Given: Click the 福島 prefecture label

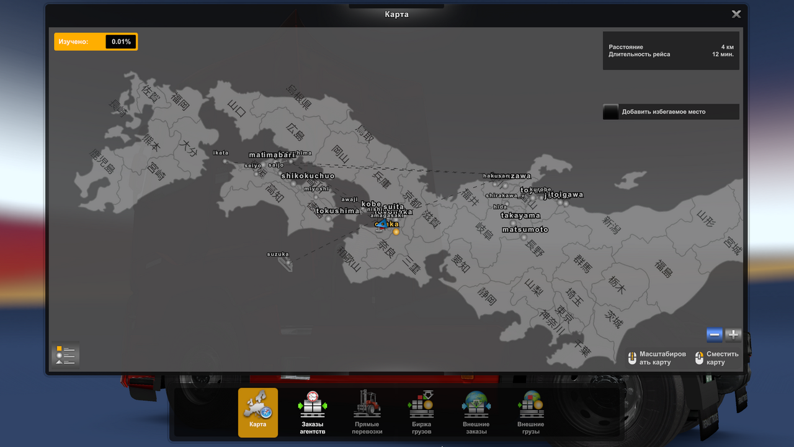Looking at the screenshot, I should (663, 268).
